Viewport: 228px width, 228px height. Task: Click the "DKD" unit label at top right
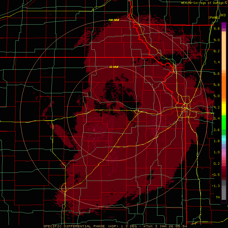point(223,15)
